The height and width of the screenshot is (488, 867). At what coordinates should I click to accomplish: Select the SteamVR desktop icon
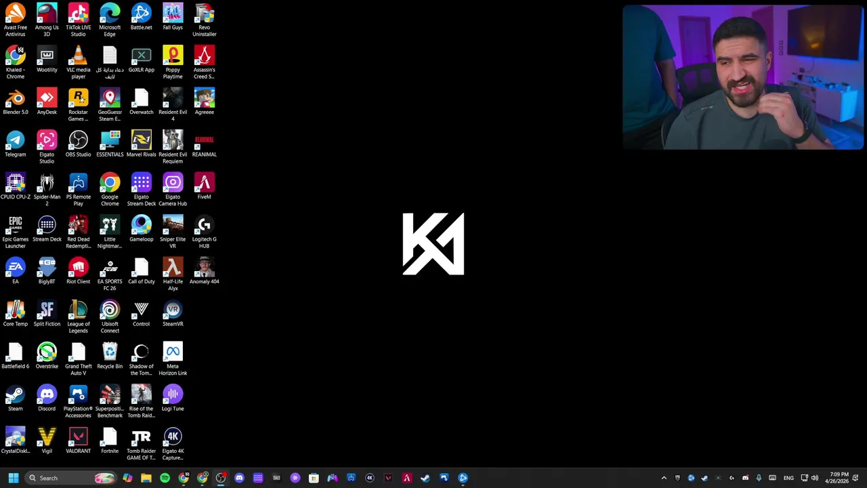(173, 314)
